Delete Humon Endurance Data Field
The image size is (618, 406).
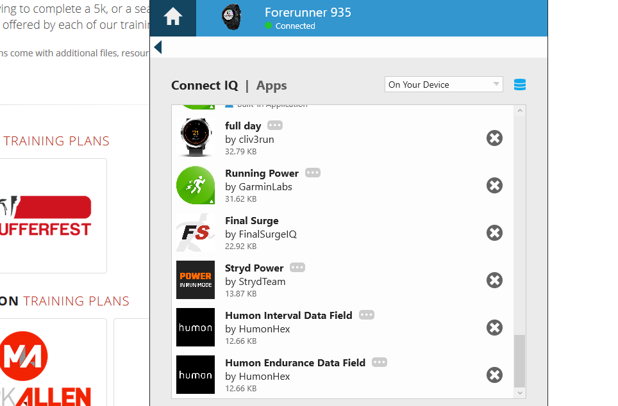[x=494, y=375]
